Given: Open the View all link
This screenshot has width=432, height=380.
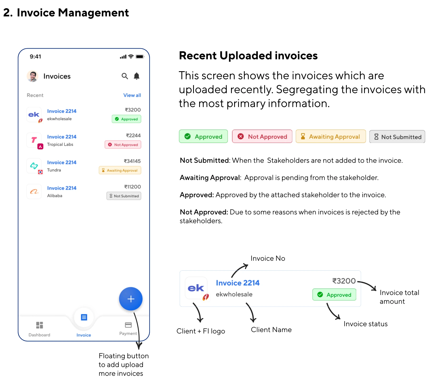Looking at the screenshot, I should (132, 95).
